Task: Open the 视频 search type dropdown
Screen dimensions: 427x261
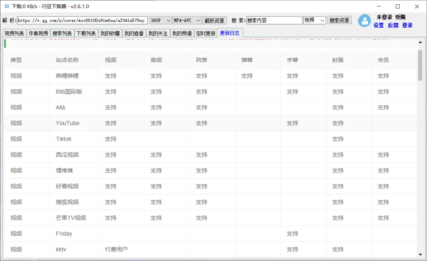Action: pos(314,20)
